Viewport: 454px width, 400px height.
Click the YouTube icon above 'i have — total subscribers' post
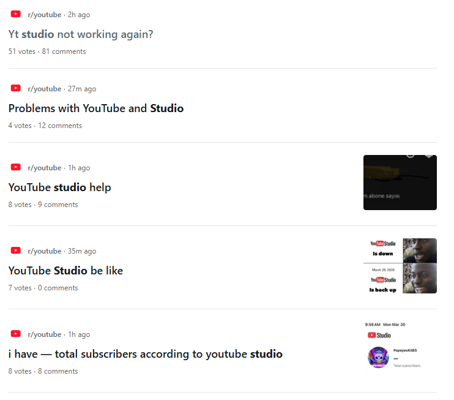click(16, 334)
